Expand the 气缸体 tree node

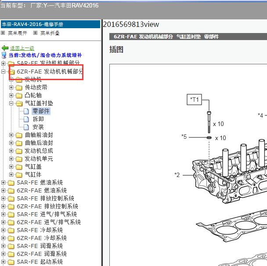click(x=11, y=175)
